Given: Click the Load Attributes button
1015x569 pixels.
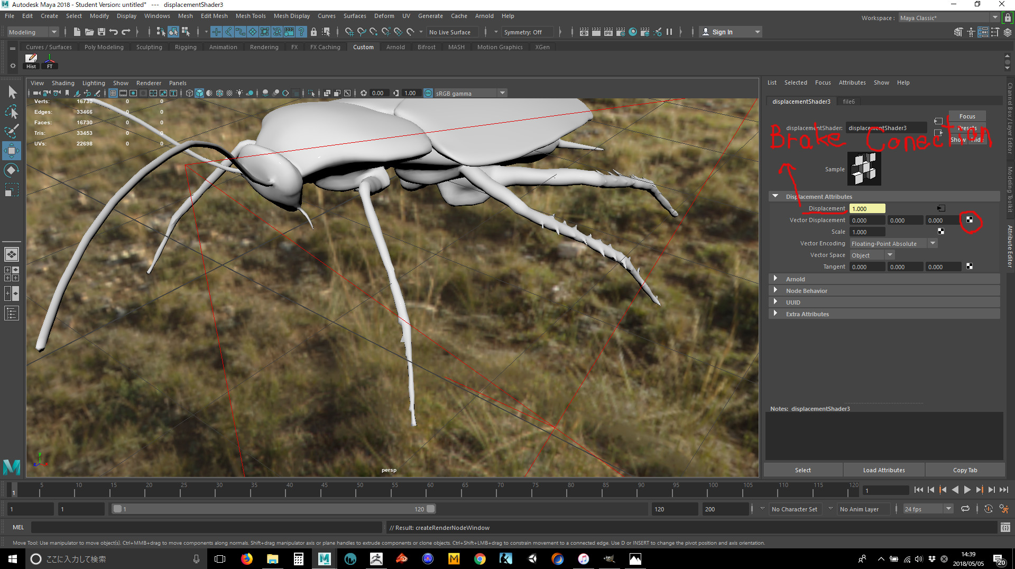Looking at the screenshot, I should pos(883,470).
